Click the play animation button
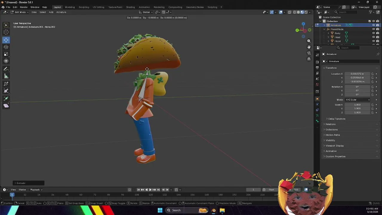 pos(150,190)
